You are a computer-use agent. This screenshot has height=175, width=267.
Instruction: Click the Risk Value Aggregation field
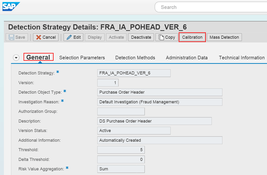tap(121, 169)
